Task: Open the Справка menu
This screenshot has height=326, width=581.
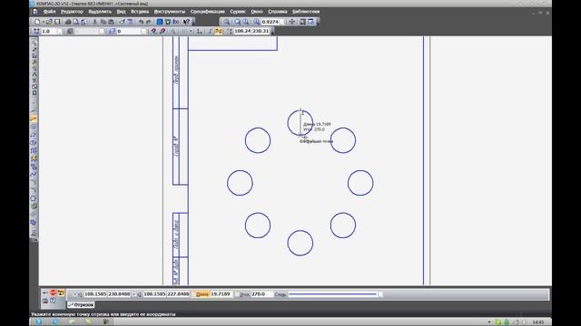Action: tap(278, 12)
